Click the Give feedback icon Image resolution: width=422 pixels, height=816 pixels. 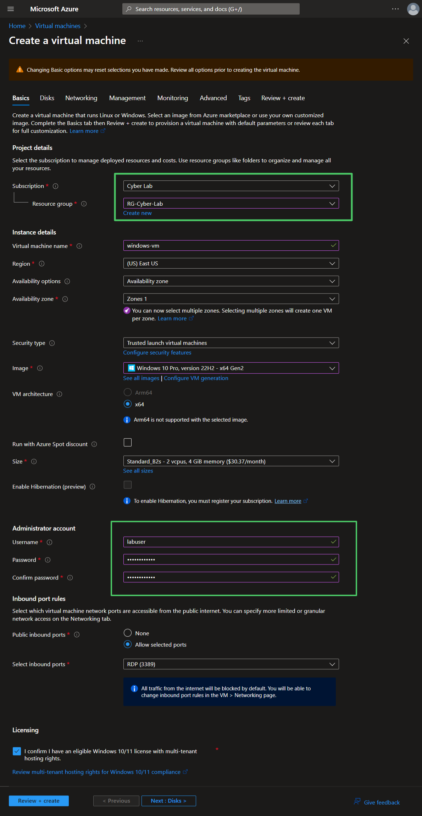357,802
